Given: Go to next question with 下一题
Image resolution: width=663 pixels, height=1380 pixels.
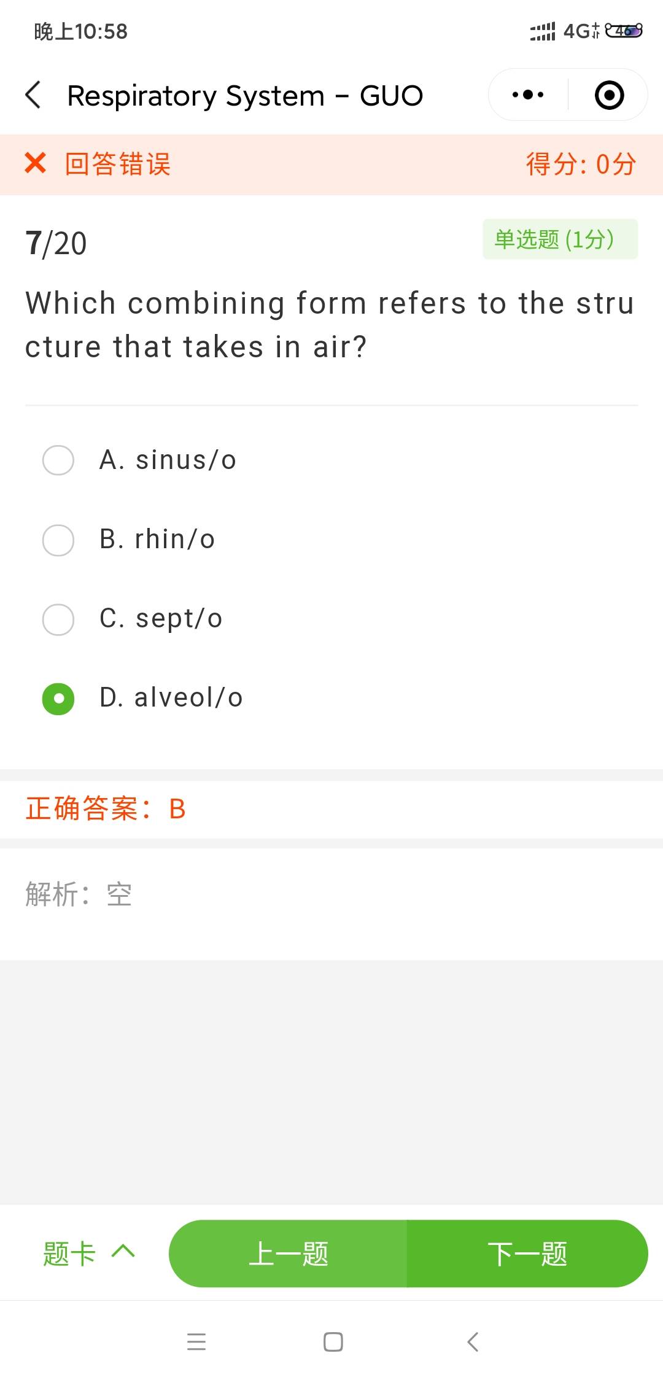Looking at the screenshot, I should [527, 1254].
